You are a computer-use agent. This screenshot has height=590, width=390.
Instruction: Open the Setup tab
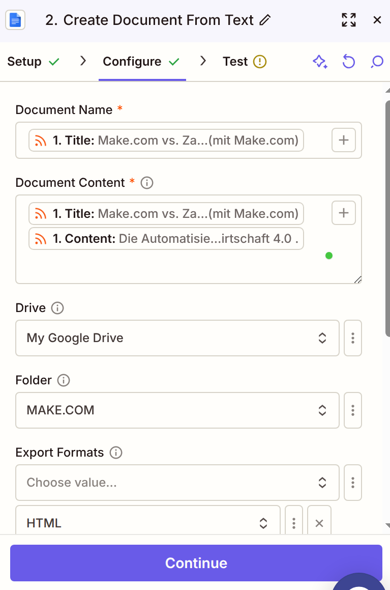[x=34, y=61]
